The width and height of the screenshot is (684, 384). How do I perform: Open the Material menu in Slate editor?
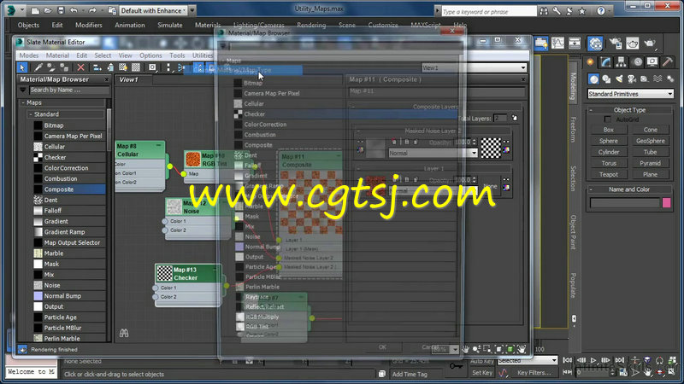click(x=57, y=55)
